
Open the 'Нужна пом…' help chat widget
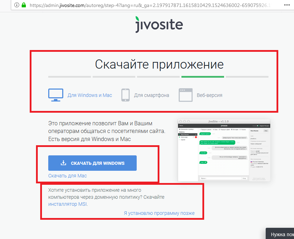[x=280, y=233]
